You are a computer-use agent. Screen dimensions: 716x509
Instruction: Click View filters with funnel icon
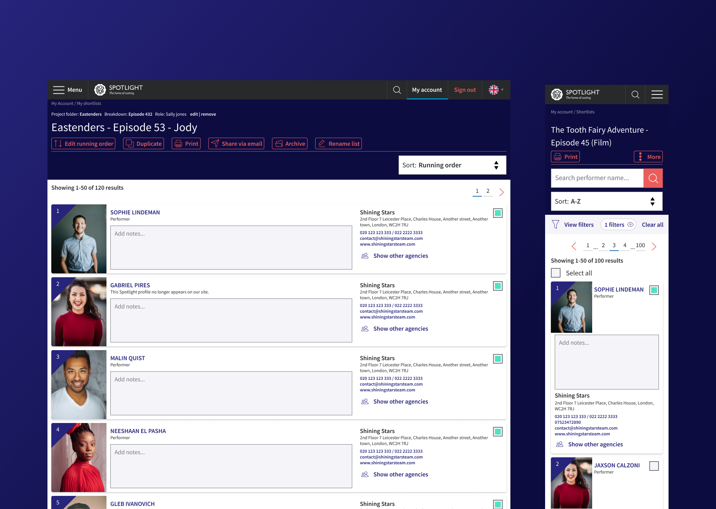572,224
